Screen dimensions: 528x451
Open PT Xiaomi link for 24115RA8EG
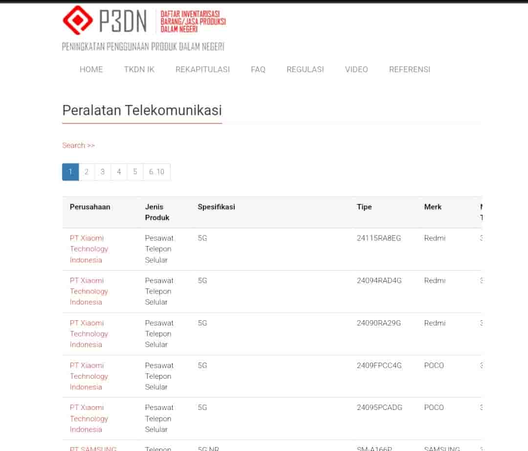(88, 249)
